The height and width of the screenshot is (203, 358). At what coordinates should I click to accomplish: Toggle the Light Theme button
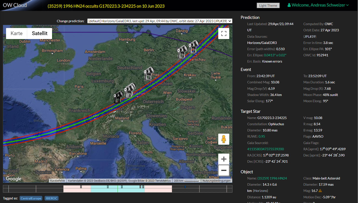click(x=268, y=6)
